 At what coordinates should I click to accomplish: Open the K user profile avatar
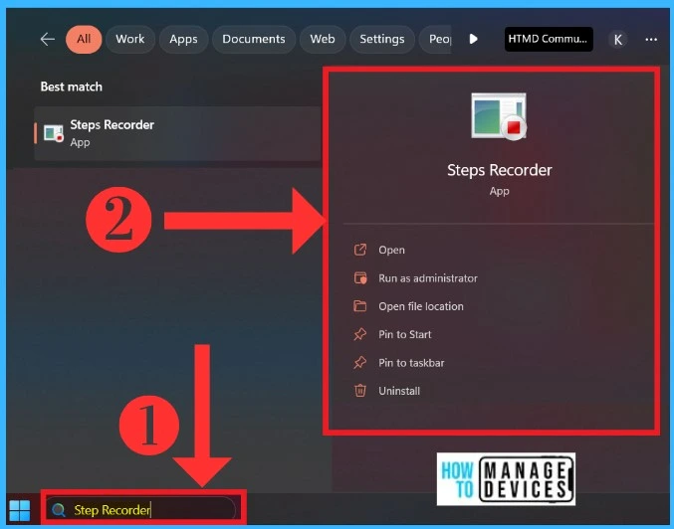(x=618, y=39)
